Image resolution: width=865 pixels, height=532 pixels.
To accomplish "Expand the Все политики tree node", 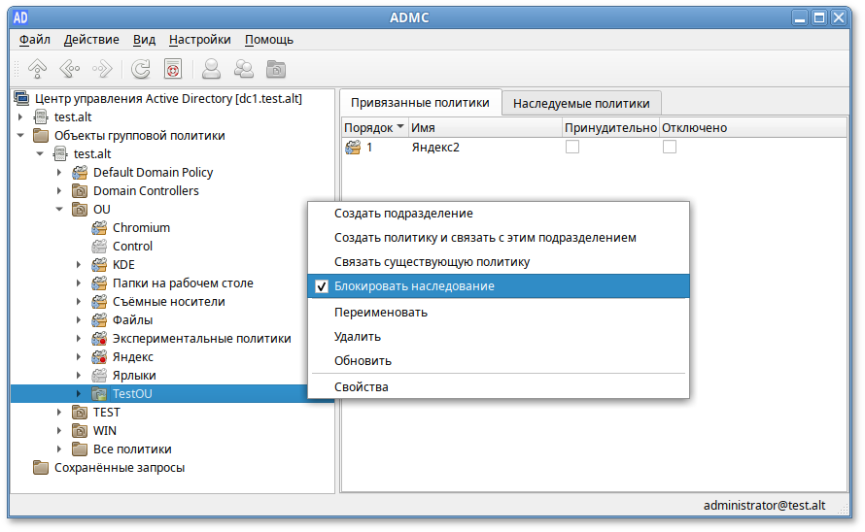I will pyautogui.click(x=59, y=449).
